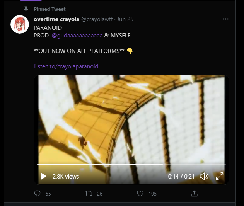Open the three-dot more options menu

[226, 19]
